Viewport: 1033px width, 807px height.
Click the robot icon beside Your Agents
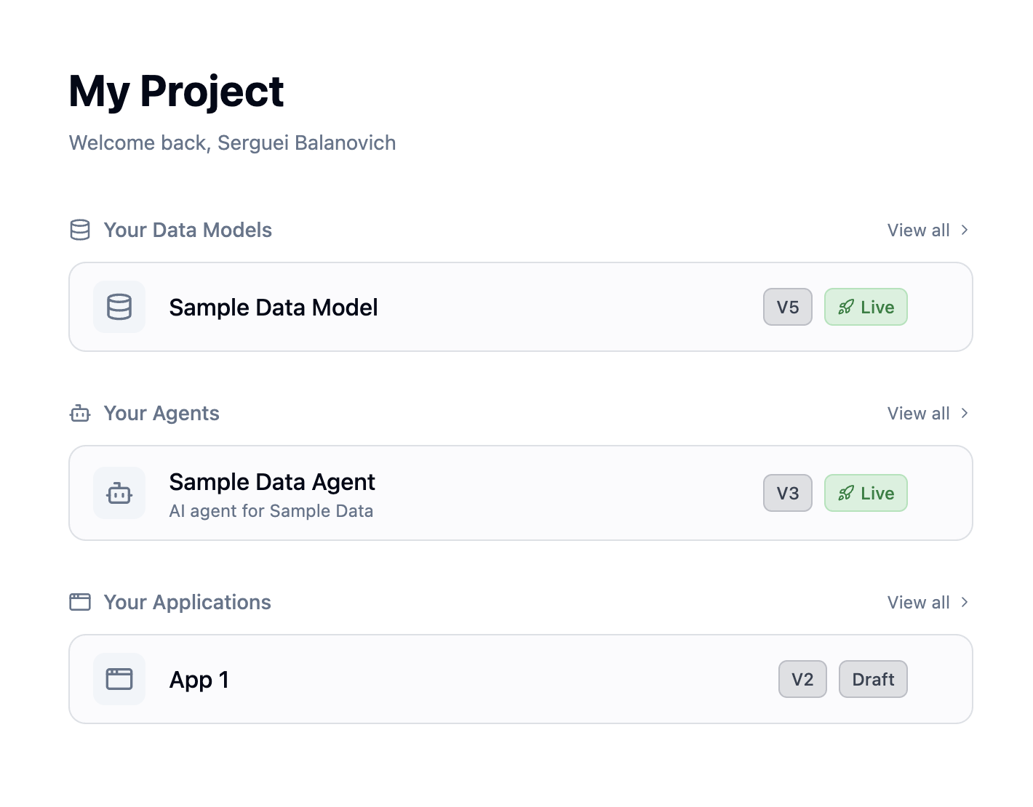point(80,413)
